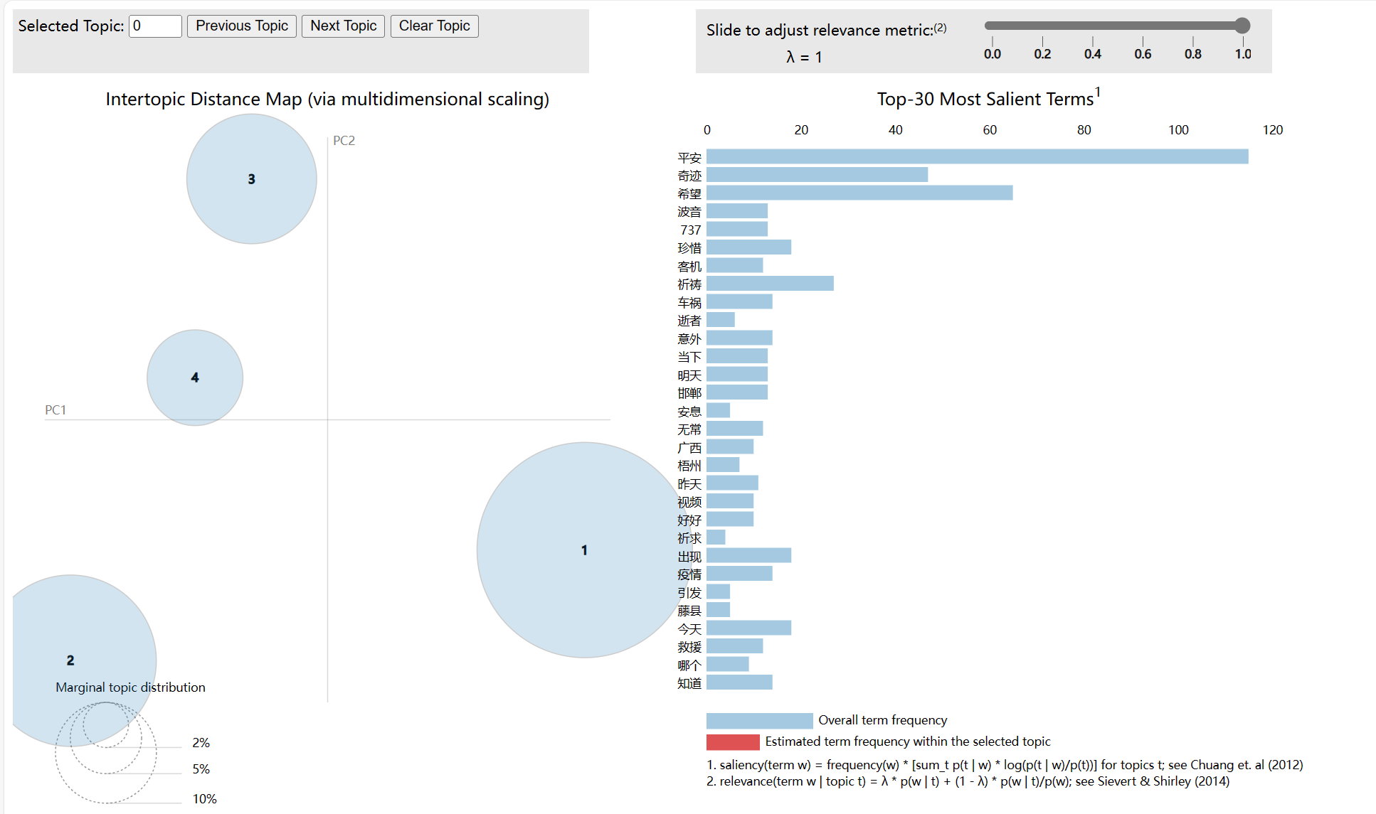Click the term label 疫情

[689, 574]
